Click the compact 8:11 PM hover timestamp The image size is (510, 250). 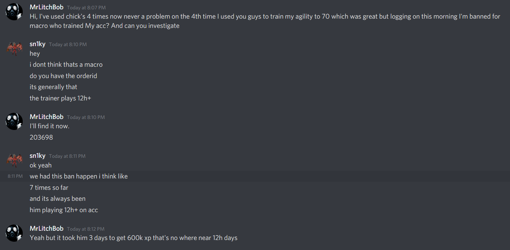coord(15,176)
